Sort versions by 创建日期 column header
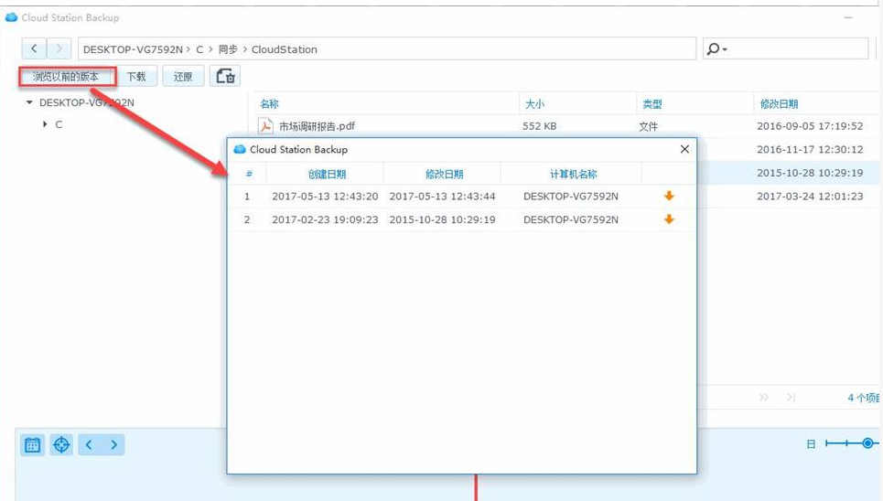The image size is (883, 501). pos(327,174)
